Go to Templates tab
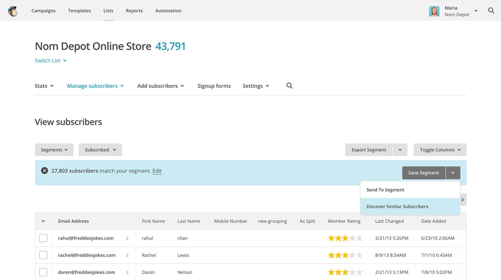Viewport: 501px width, 280px height. (x=79, y=10)
